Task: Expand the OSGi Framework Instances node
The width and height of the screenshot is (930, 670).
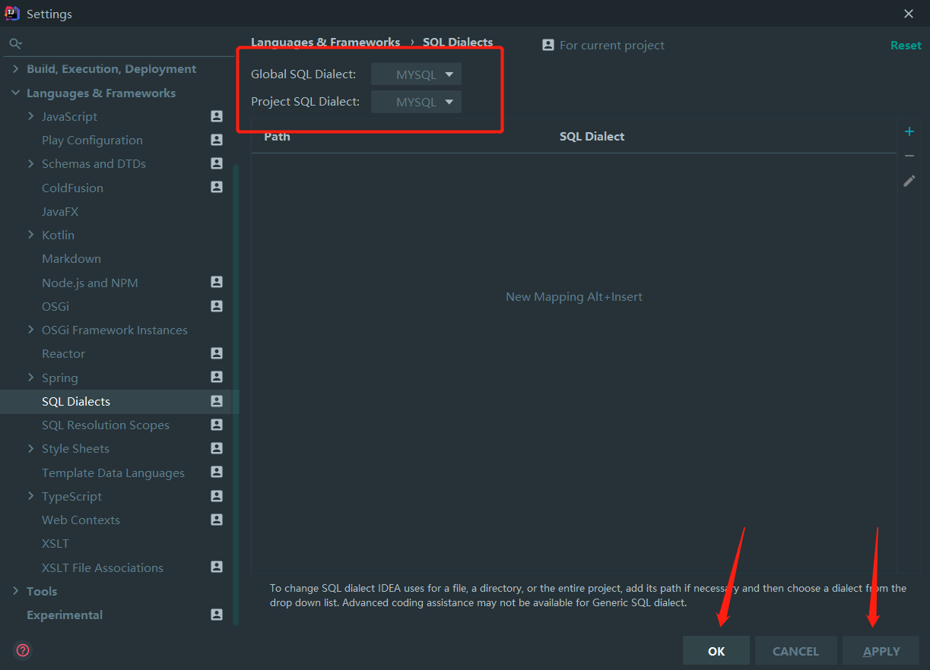Action: (30, 330)
